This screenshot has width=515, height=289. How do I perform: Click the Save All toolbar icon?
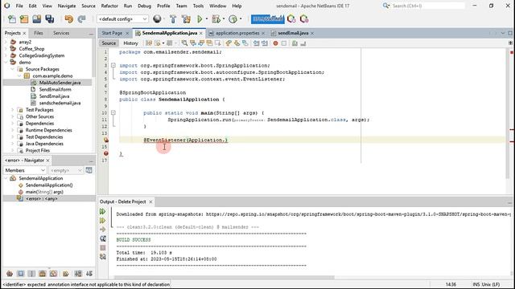coord(50,19)
